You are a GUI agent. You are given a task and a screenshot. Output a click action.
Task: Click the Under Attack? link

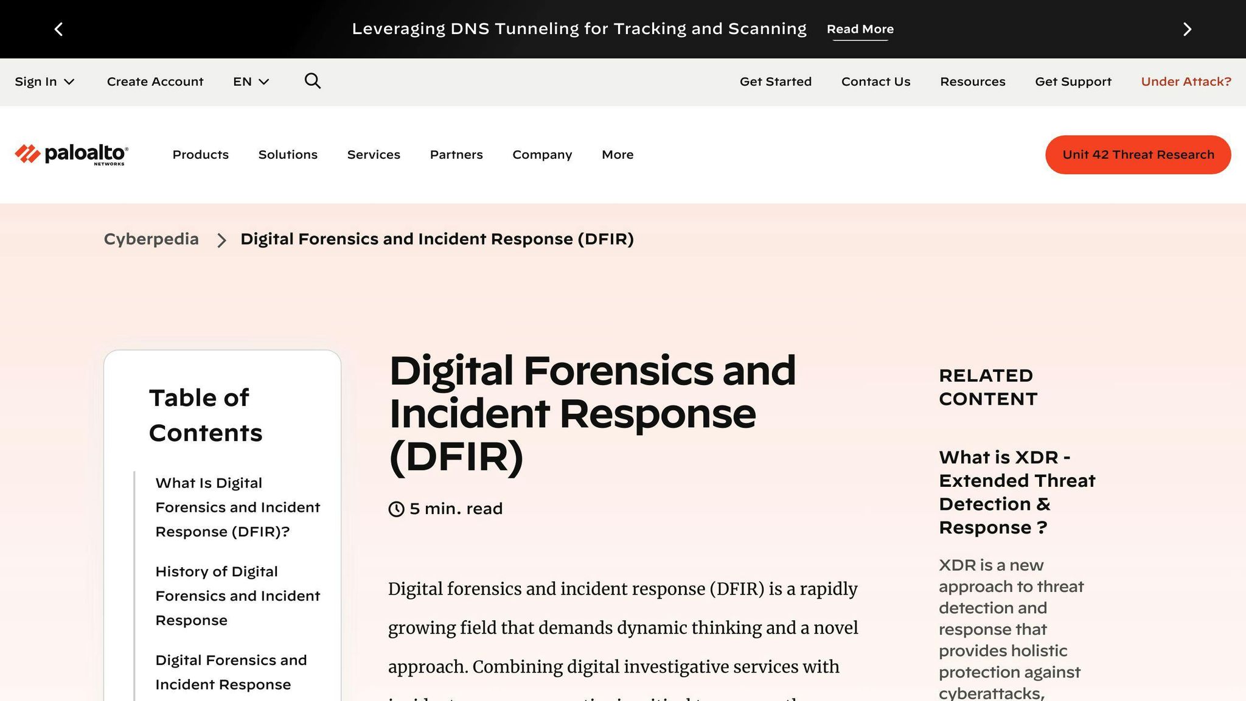coord(1185,81)
